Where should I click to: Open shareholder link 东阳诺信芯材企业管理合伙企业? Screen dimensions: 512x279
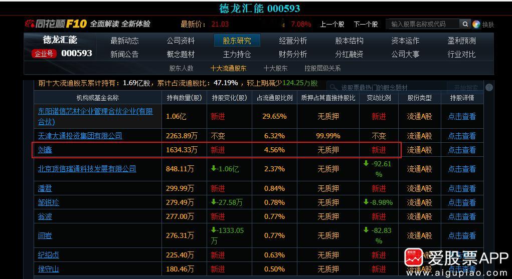pyautogui.click(x=95, y=117)
